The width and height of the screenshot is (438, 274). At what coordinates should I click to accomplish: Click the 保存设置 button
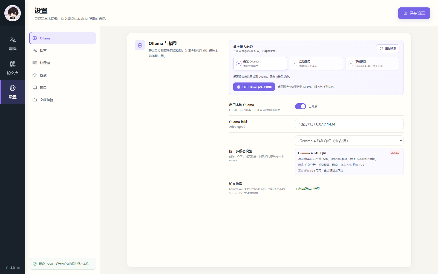pos(414,13)
